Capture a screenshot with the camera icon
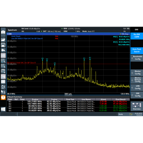 click(3, 32)
